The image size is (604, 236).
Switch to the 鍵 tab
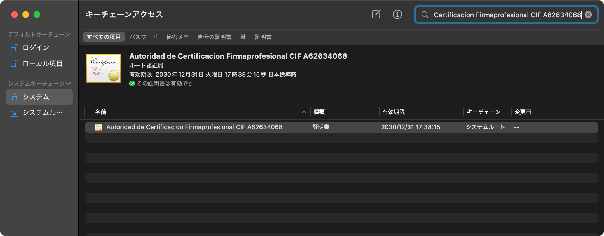click(x=243, y=37)
